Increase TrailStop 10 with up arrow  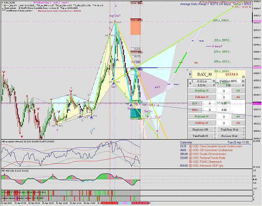tap(243, 128)
